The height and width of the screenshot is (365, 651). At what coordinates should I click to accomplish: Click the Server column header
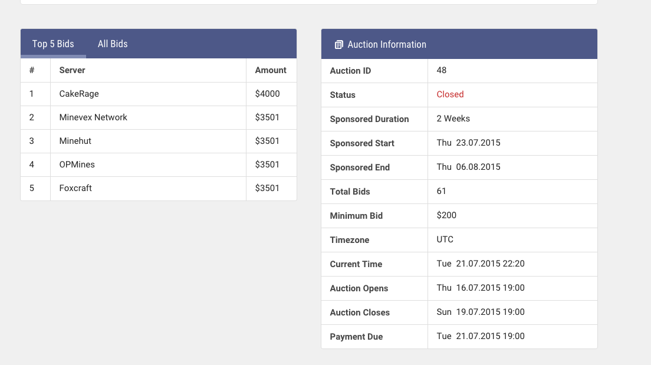tap(72, 70)
